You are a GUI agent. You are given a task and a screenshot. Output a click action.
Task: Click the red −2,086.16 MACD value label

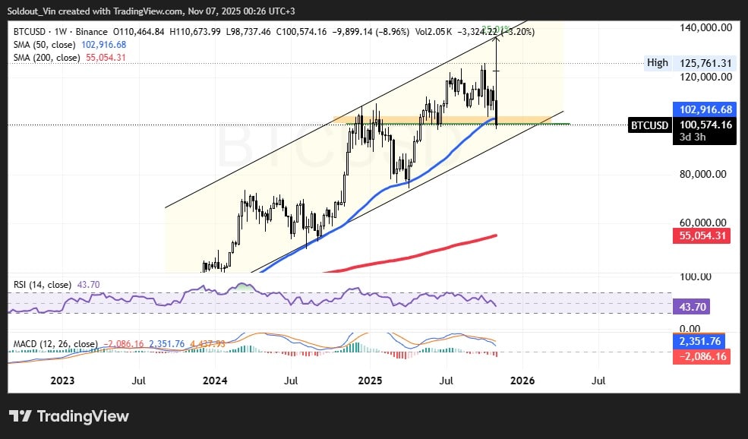point(703,355)
